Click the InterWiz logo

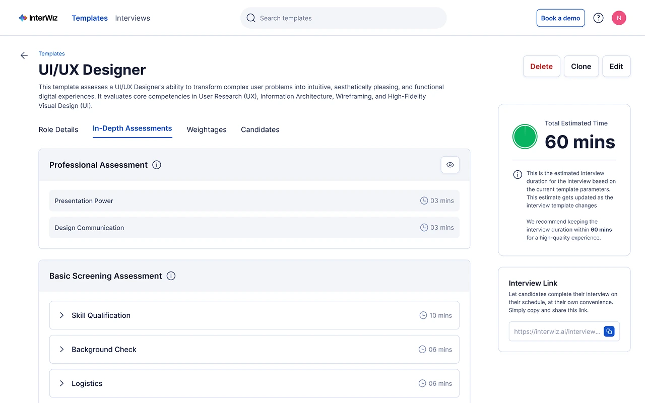pyautogui.click(x=38, y=18)
